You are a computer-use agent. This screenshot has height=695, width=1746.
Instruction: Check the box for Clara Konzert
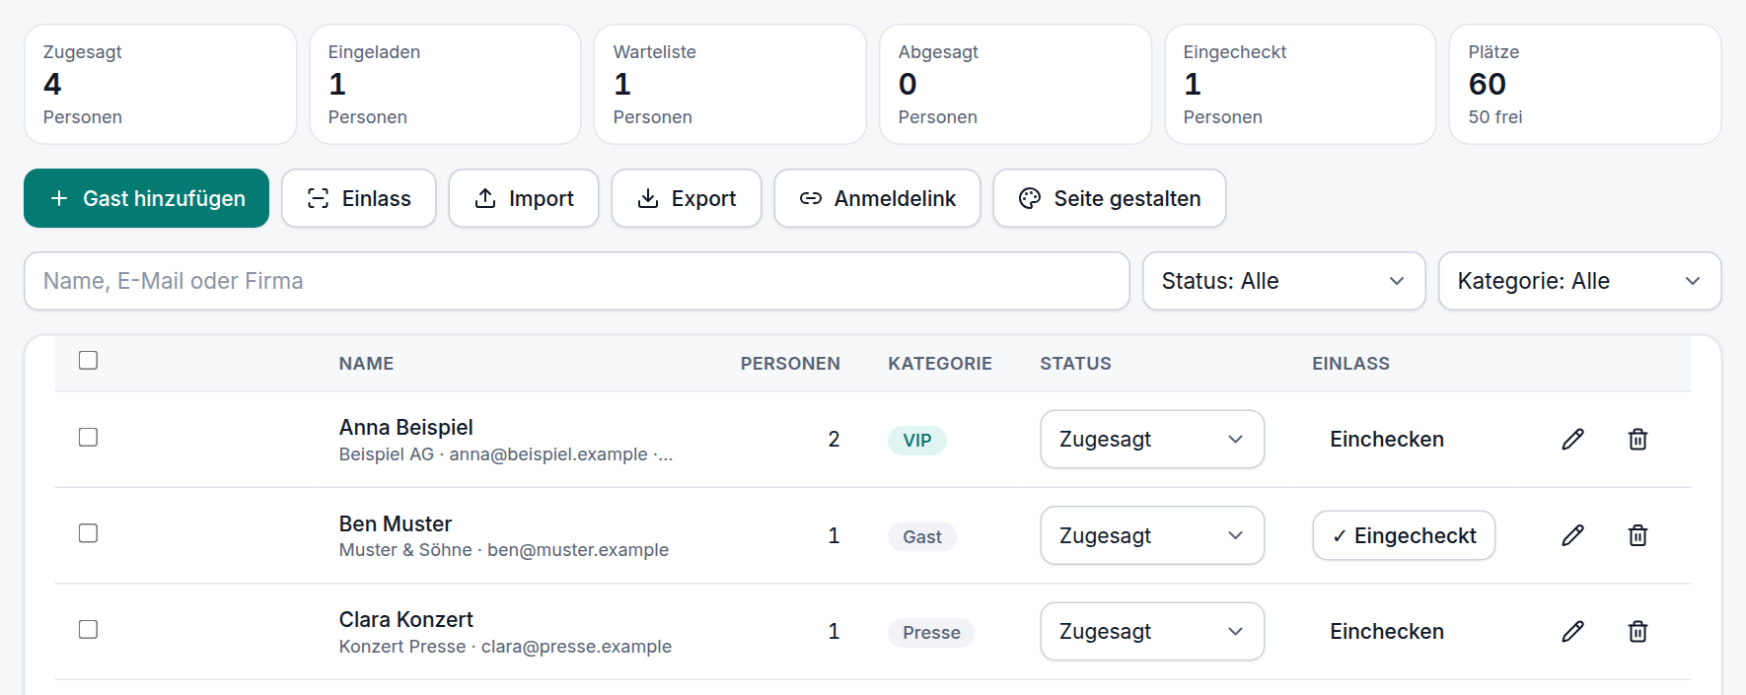tap(88, 629)
